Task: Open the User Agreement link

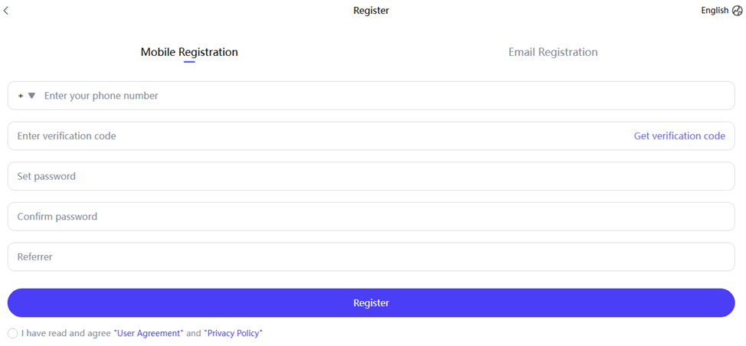Action: click(x=149, y=334)
